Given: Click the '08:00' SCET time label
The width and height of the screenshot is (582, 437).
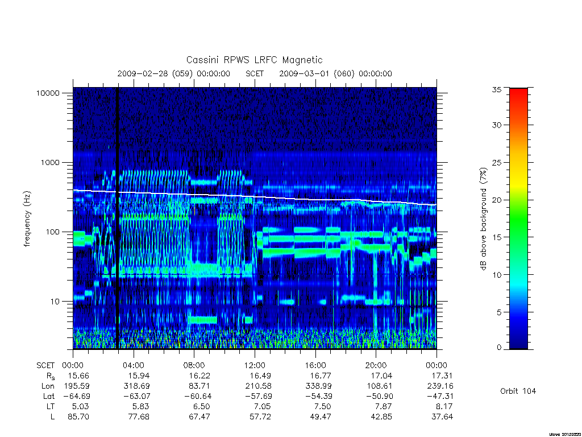Looking at the screenshot, I should (x=194, y=366).
